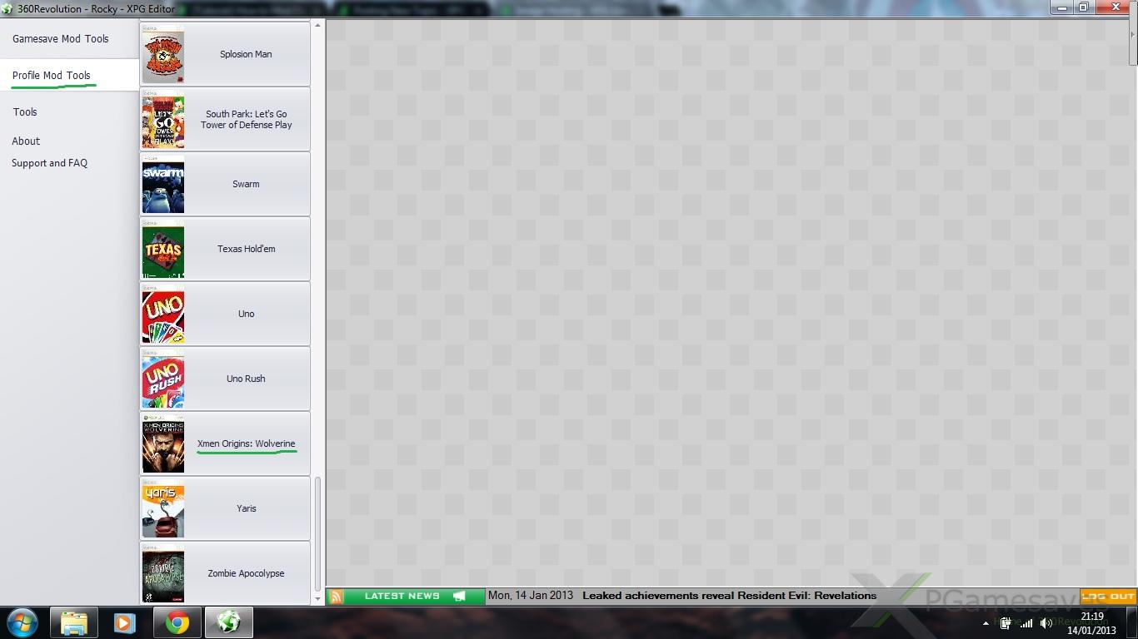Click the Uno Rush cover icon
The width and height of the screenshot is (1138, 639).
(163, 380)
